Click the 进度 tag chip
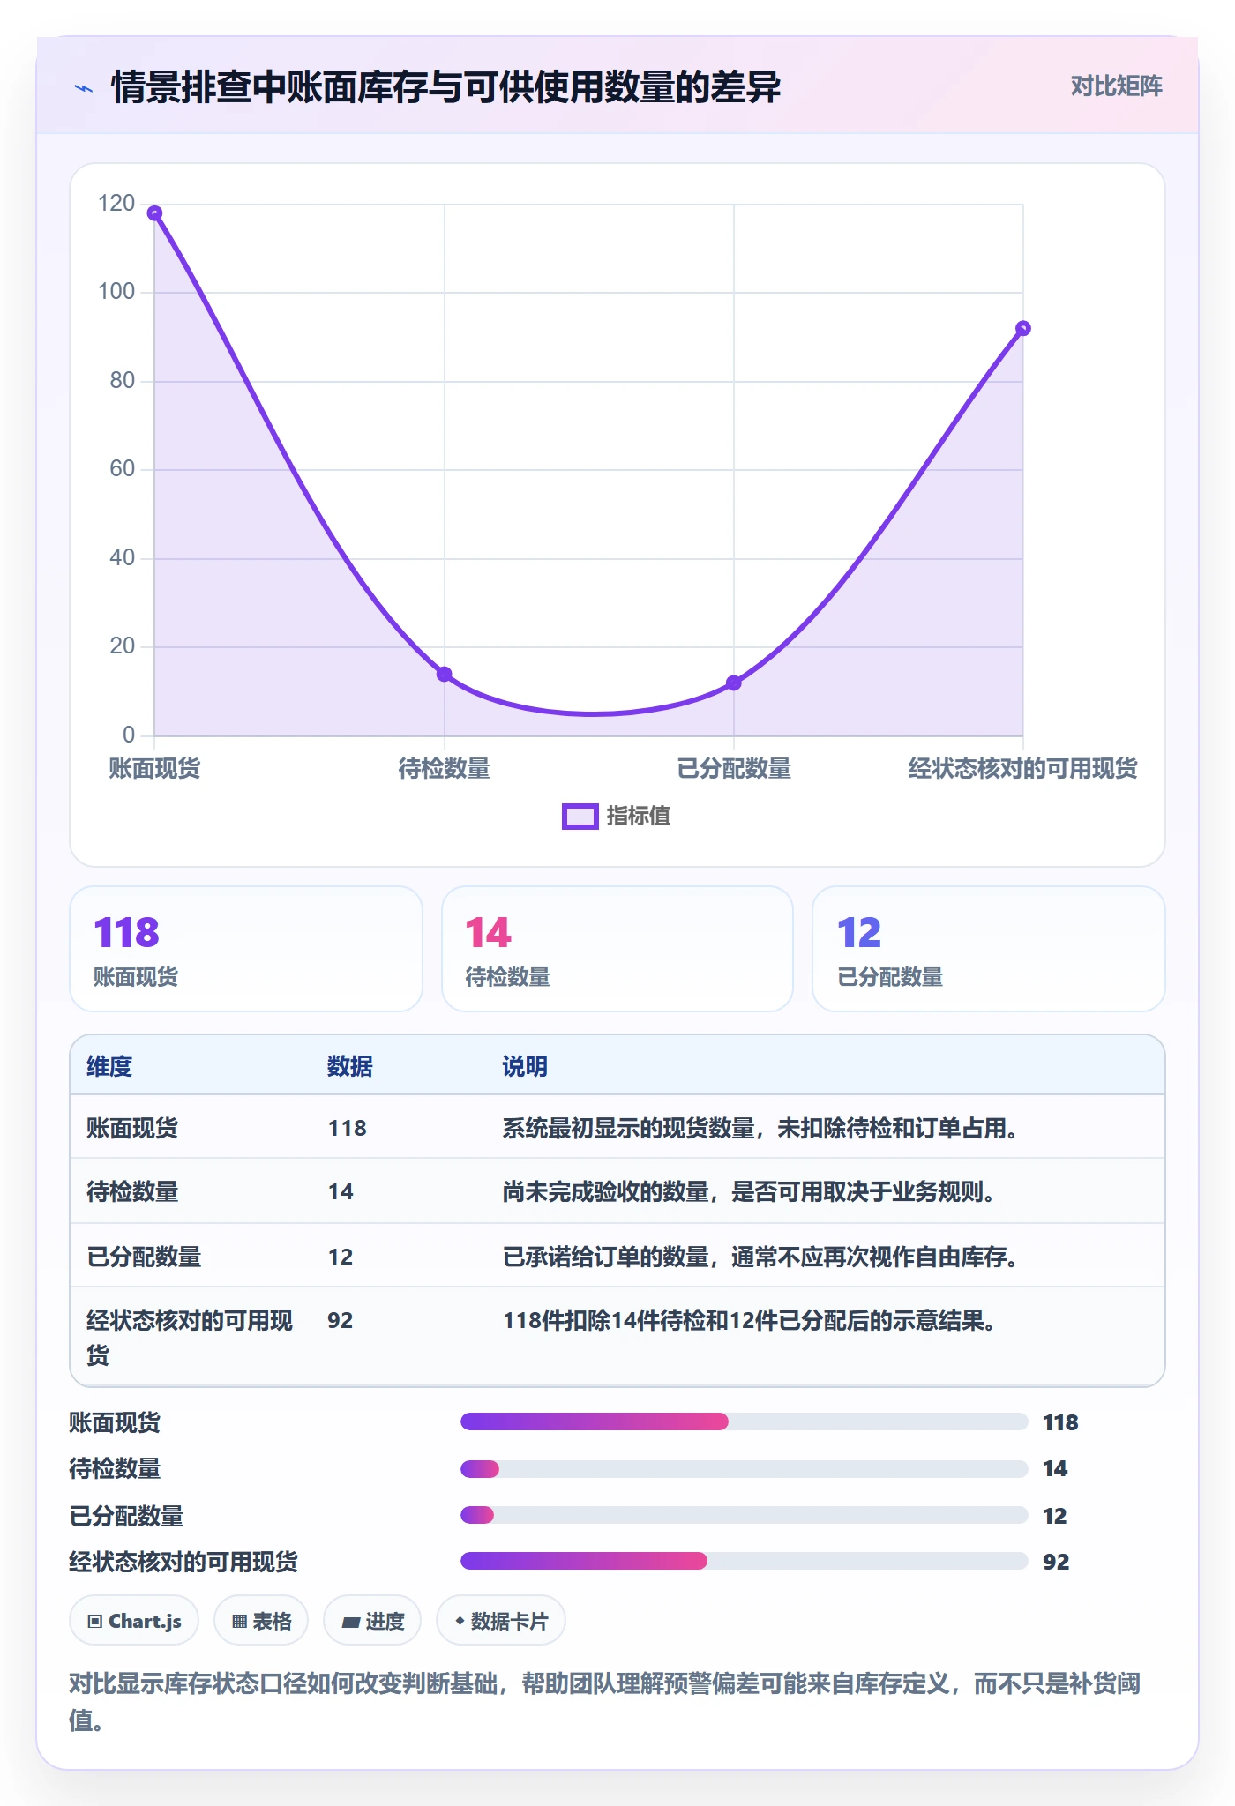The image size is (1235, 1806). (372, 1621)
